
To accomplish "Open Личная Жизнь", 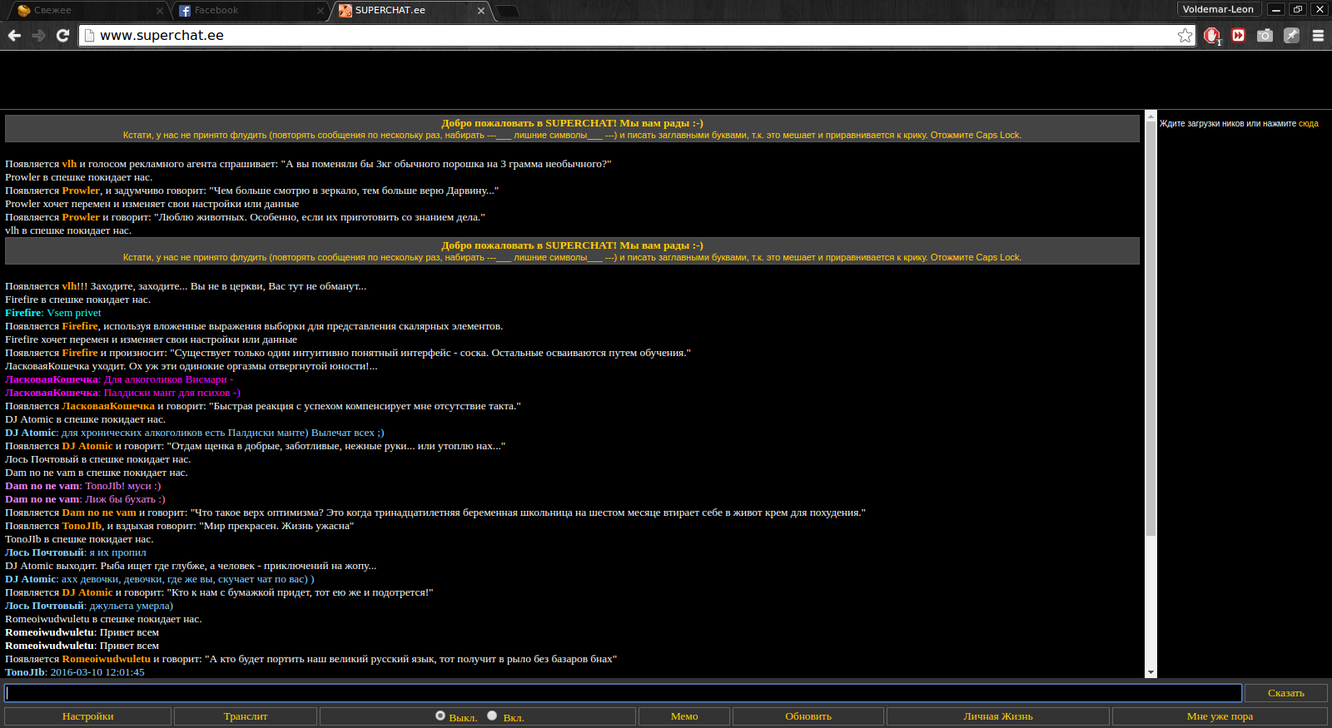I will 998,716.
